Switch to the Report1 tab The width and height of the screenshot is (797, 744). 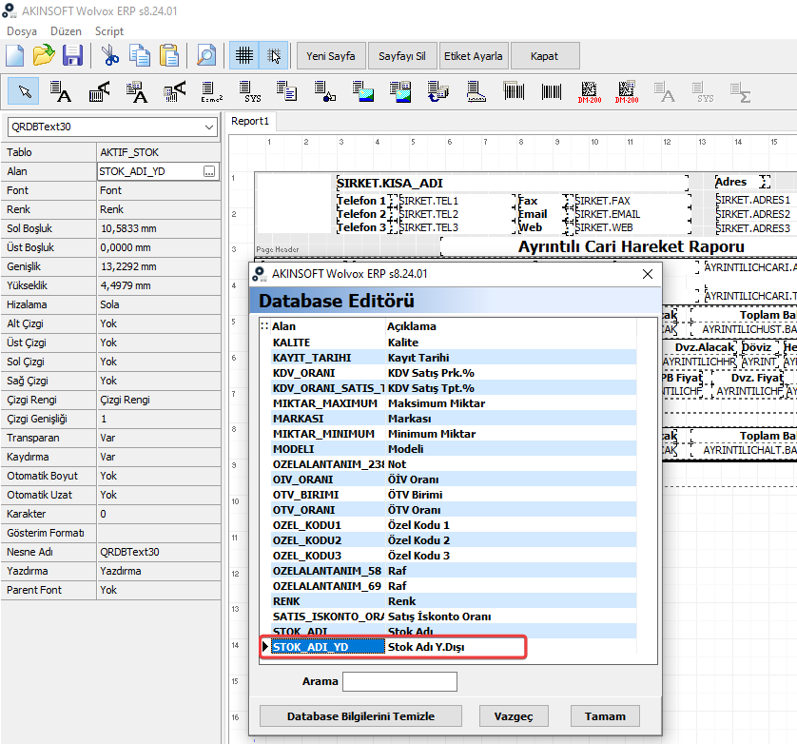coord(249,121)
